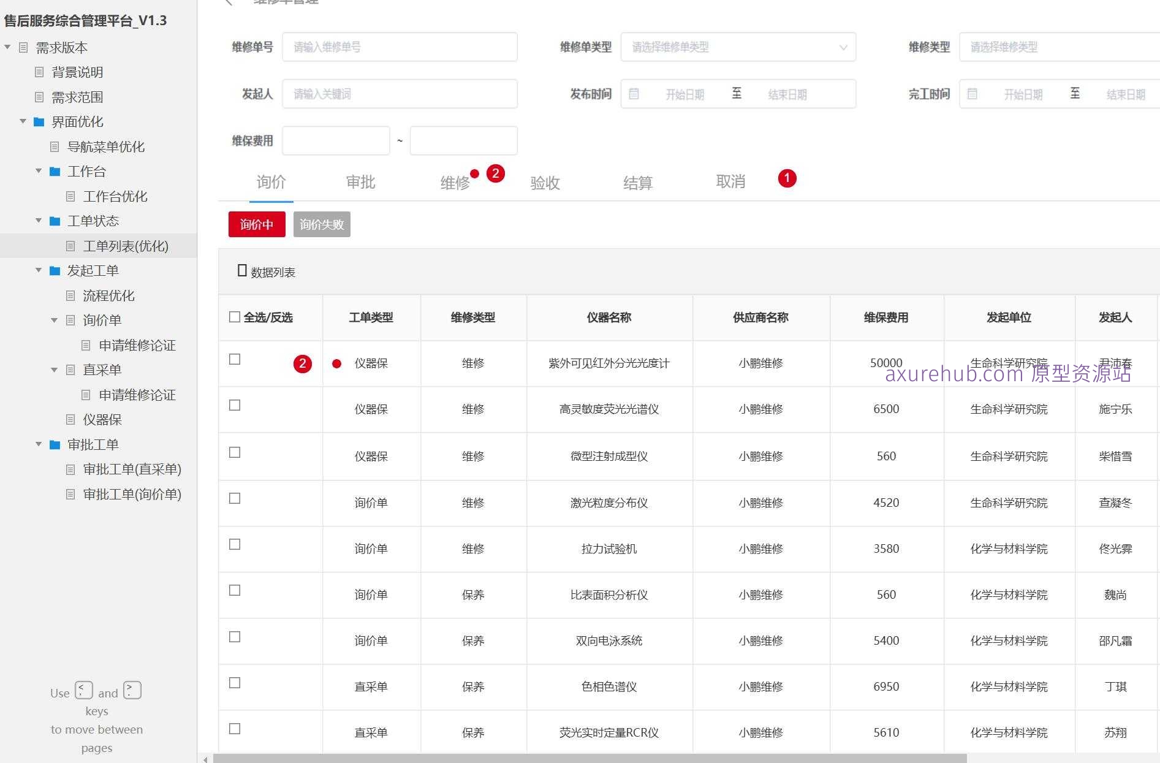The height and width of the screenshot is (763, 1160).
Task: Open the calendar icon in 完工时间 field
Action: pyautogui.click(x=972, y=94)
